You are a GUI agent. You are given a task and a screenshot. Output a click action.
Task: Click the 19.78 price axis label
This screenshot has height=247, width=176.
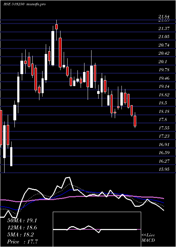164,70
